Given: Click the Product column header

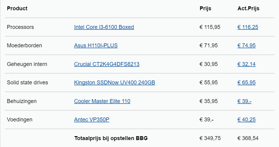Looking at the screenshot, I should [x=17, y=8].
